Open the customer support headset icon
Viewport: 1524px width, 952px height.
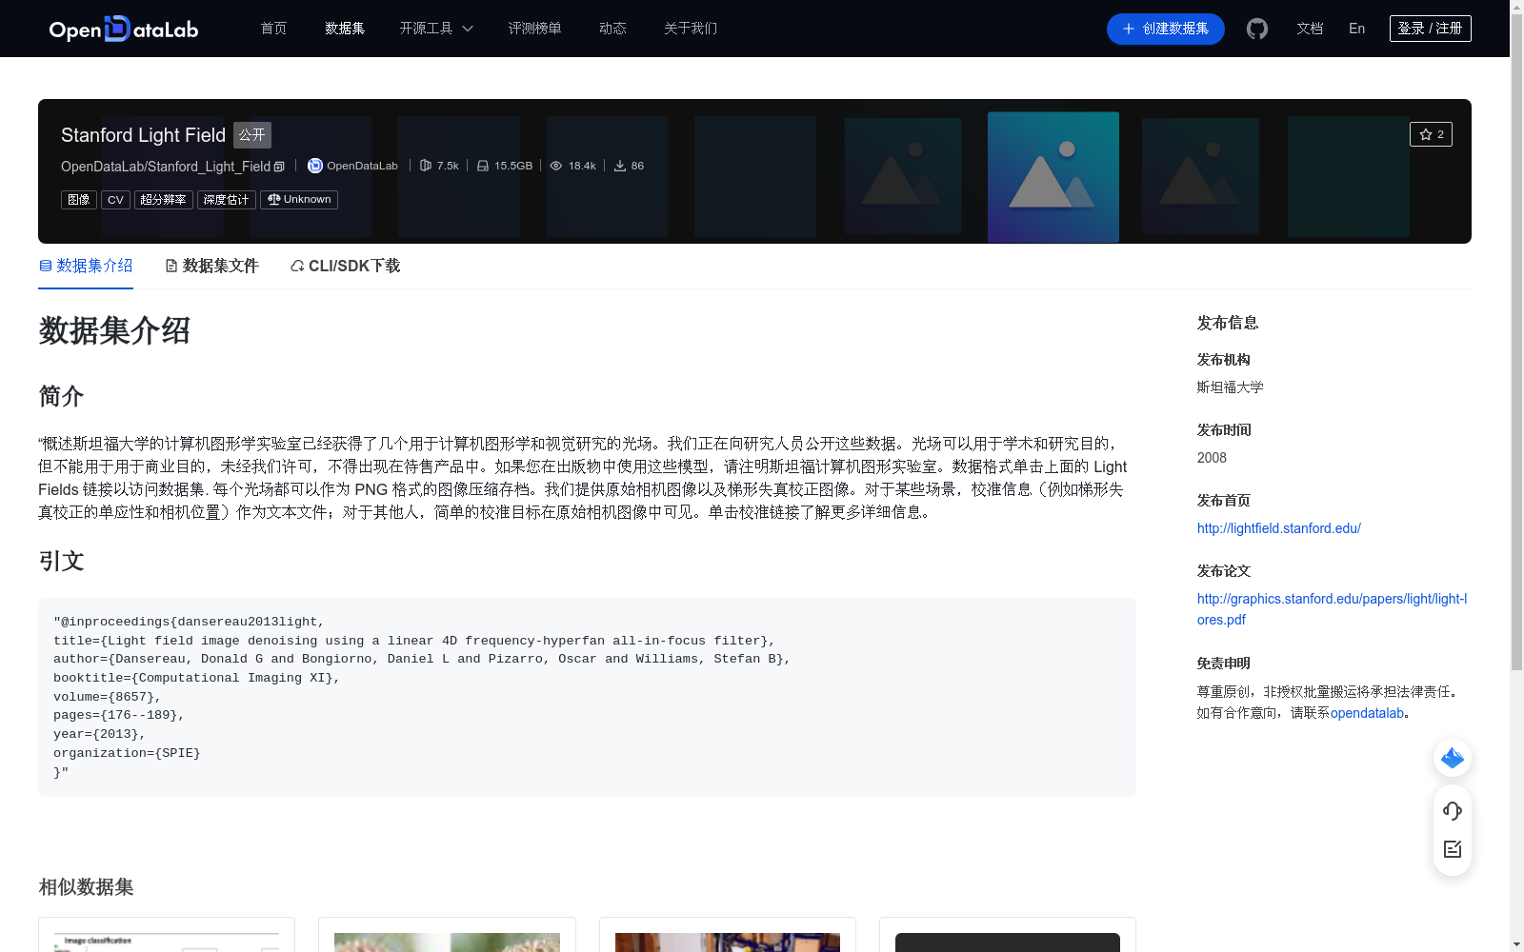(x=1453, y=810)
